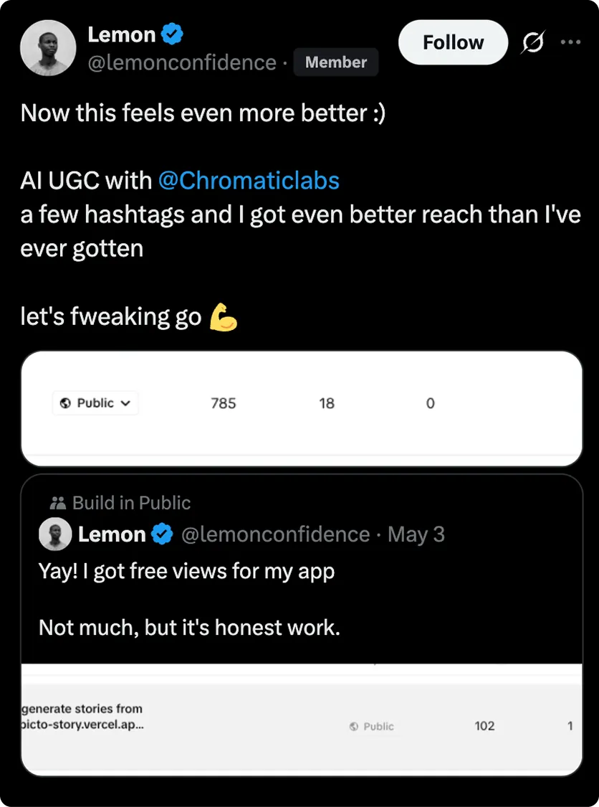Click the chevron arrow next to Public

coord(125,403)
